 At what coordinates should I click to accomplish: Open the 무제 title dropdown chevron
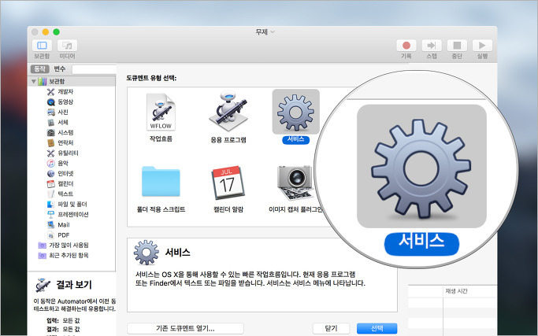(273, 32)
